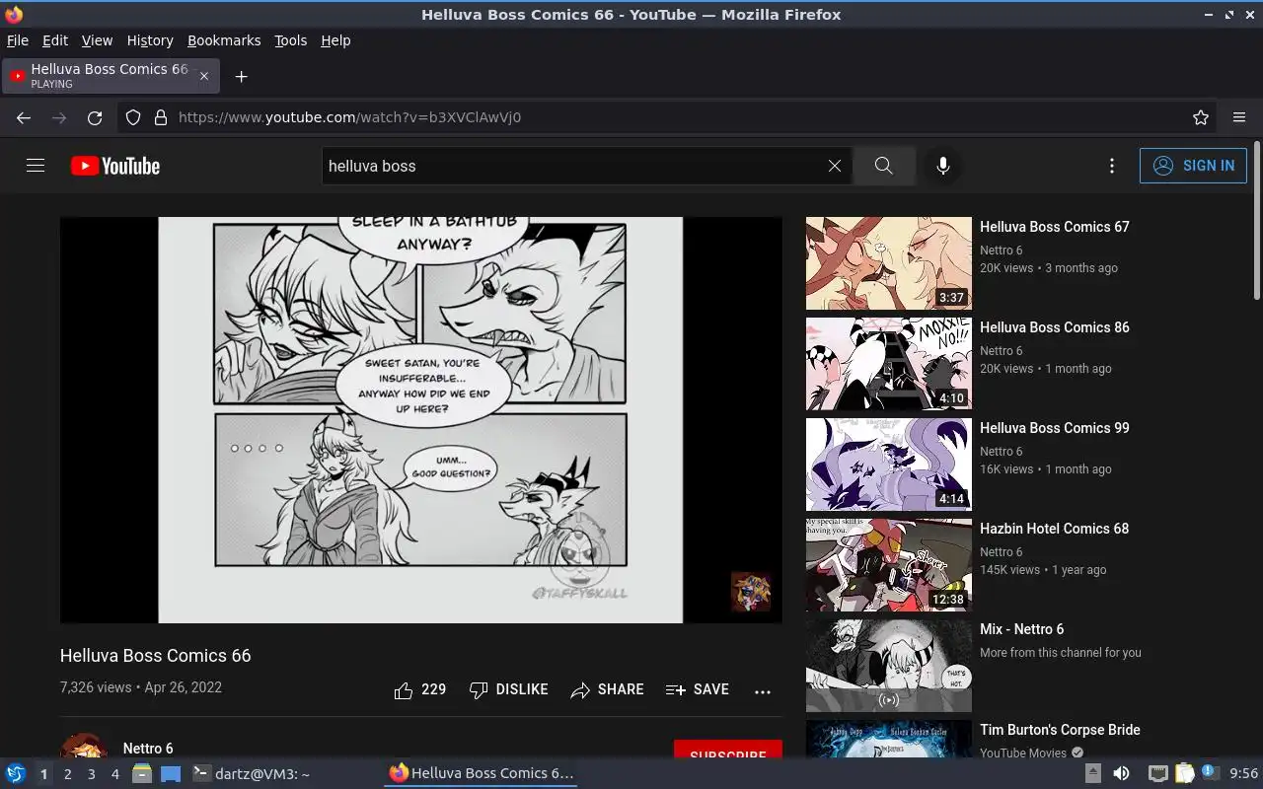This screenshot has height=789, width=1263.
Task: Select Firefox window in taskbar
Action: tap(481, 774)
